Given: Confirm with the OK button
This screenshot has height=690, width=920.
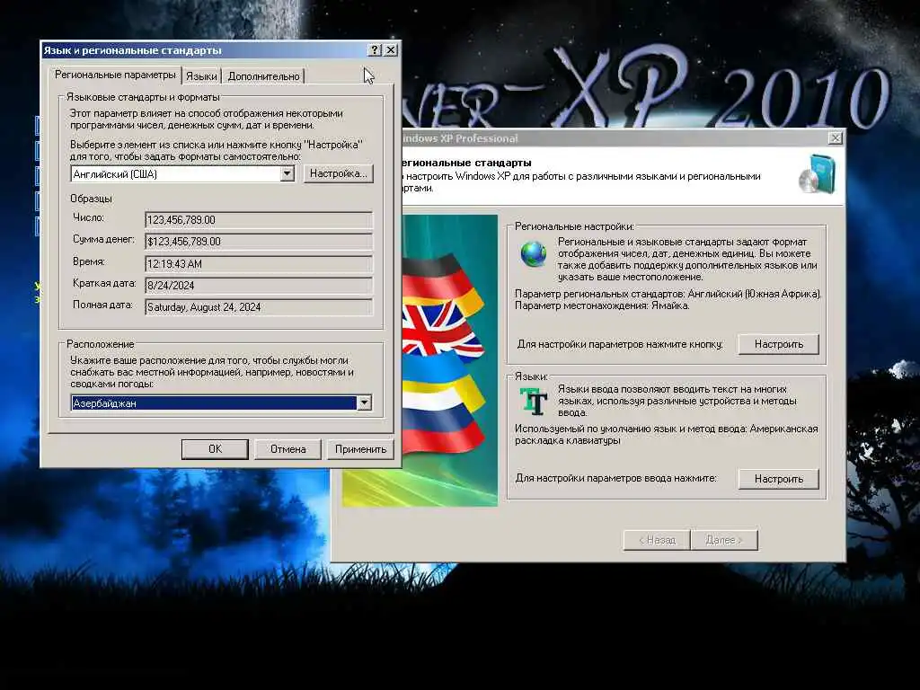Looking at the screenshot, I should point(215,449).
